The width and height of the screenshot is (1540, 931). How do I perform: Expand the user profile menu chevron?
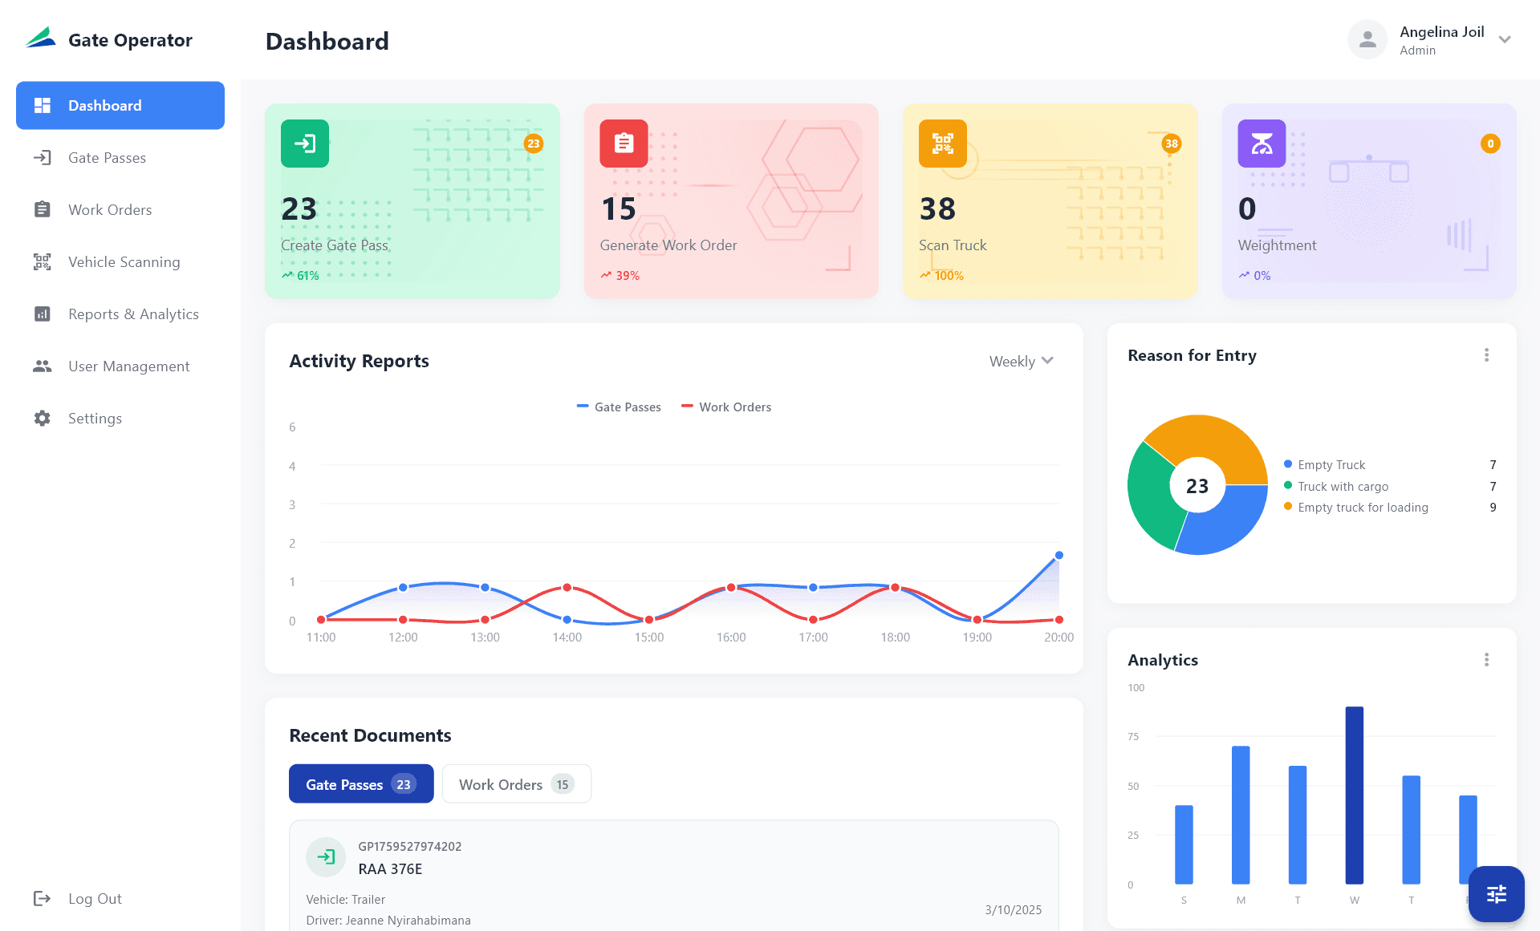coord(1505,38)
